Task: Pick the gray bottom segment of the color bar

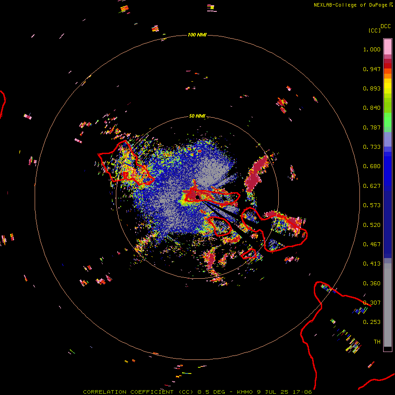Action: [x=388, y=305]
